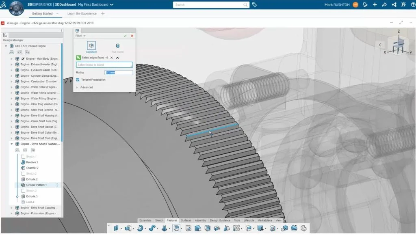Expand the Advanced section in Fillet panel
416x235 pixels.
[86, 87]
